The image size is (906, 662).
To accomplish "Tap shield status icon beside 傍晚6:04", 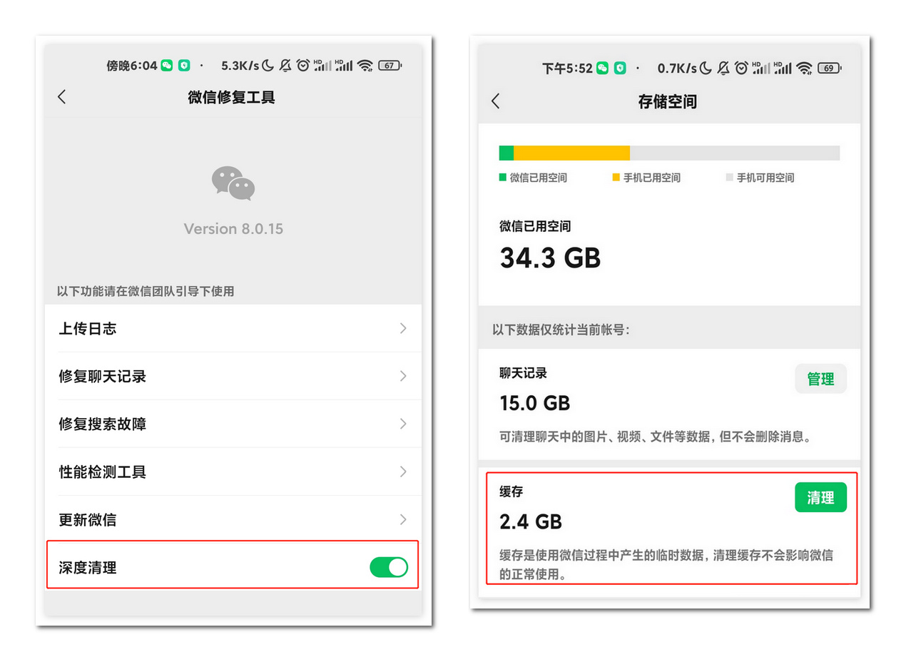I will click(x=185, y=66).
